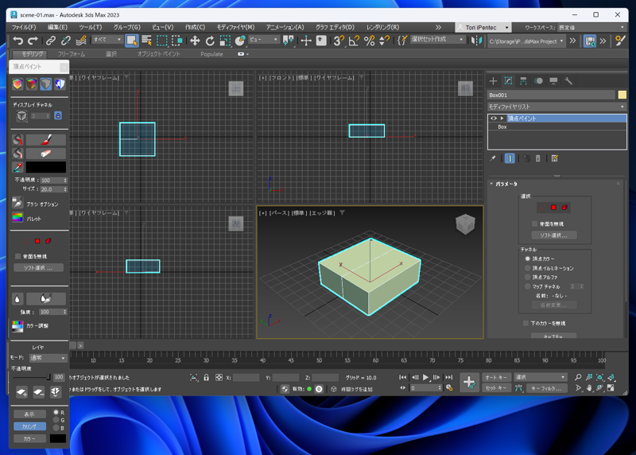Click the Paint All bucket icon
This screenshot has width=636, height=455.
[x=17, y=140]
